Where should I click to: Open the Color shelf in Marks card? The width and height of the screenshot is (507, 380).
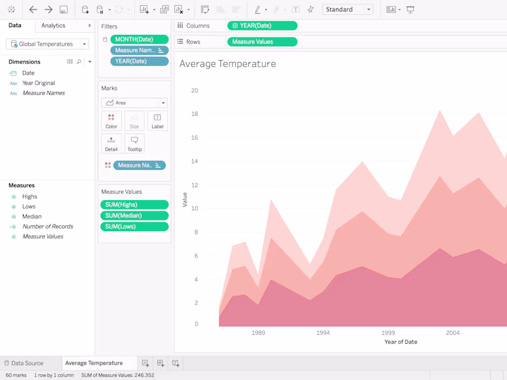pyautogui.click(x=112, y=122)
